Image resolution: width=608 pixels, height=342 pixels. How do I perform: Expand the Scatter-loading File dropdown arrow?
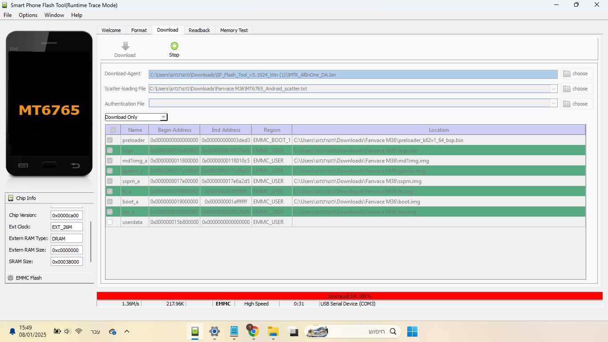(x=554, y=89)
